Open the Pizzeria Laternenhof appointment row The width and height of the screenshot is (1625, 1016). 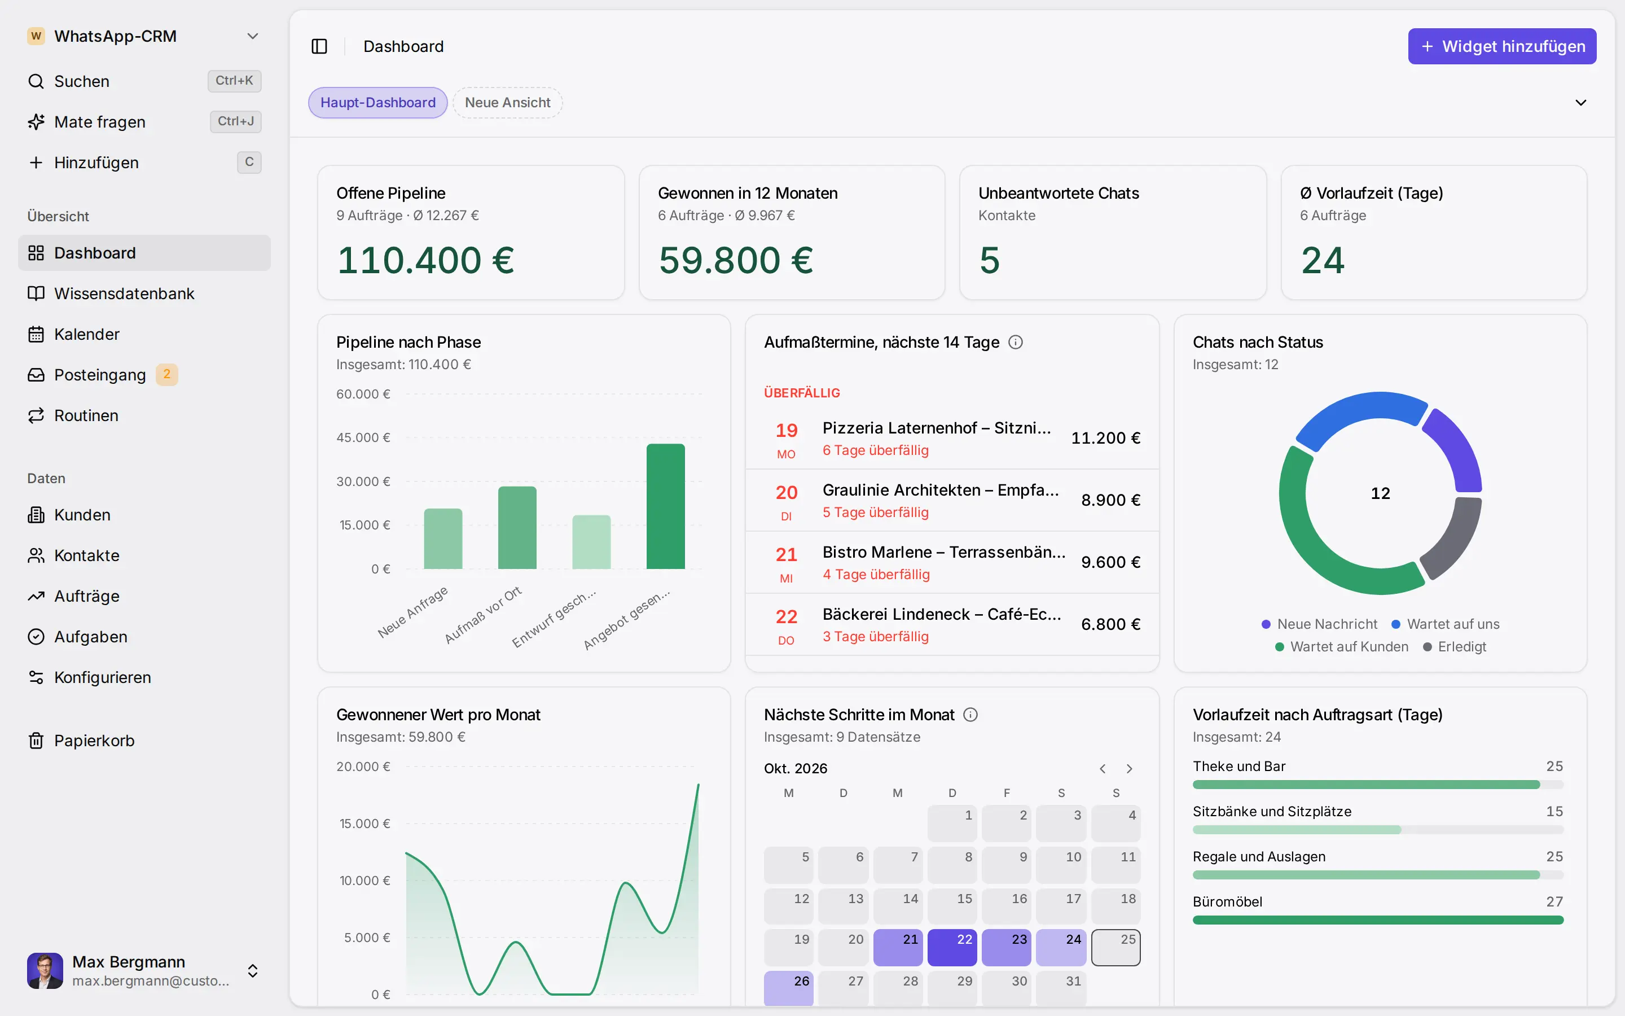(952, 438)
